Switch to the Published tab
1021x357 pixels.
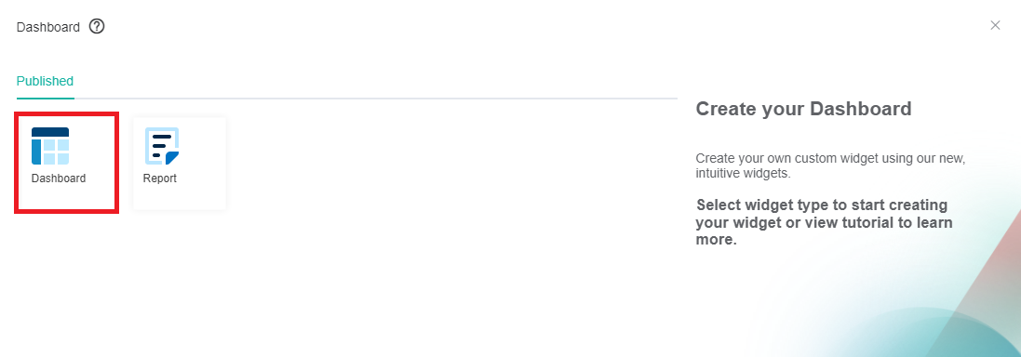45,81
